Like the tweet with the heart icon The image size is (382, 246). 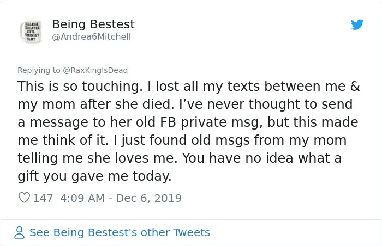click(24, 198)
